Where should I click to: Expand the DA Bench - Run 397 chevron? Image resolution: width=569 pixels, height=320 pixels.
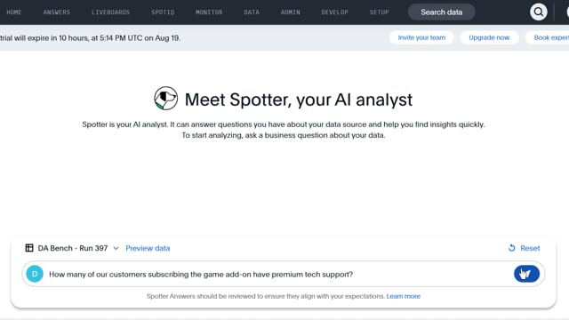click(x=116, y=249)
